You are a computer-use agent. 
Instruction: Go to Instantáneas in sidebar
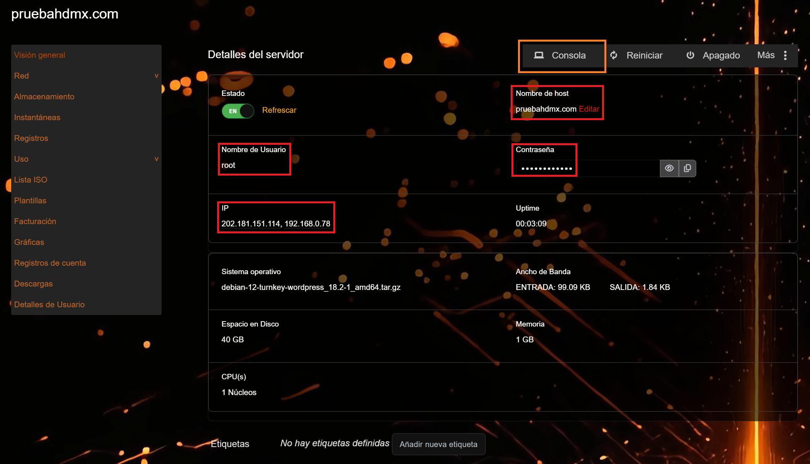click(x=37, y=117)
